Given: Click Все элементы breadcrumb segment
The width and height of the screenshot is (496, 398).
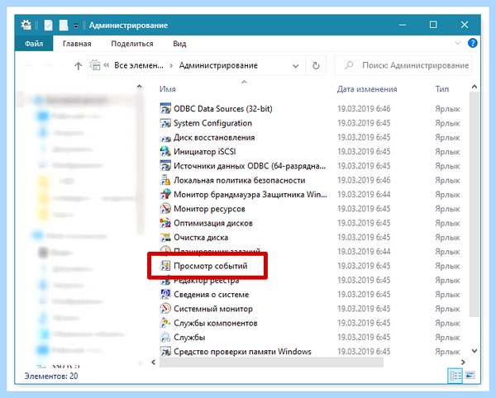Looking at the screenshot, I should click(139, 65).
